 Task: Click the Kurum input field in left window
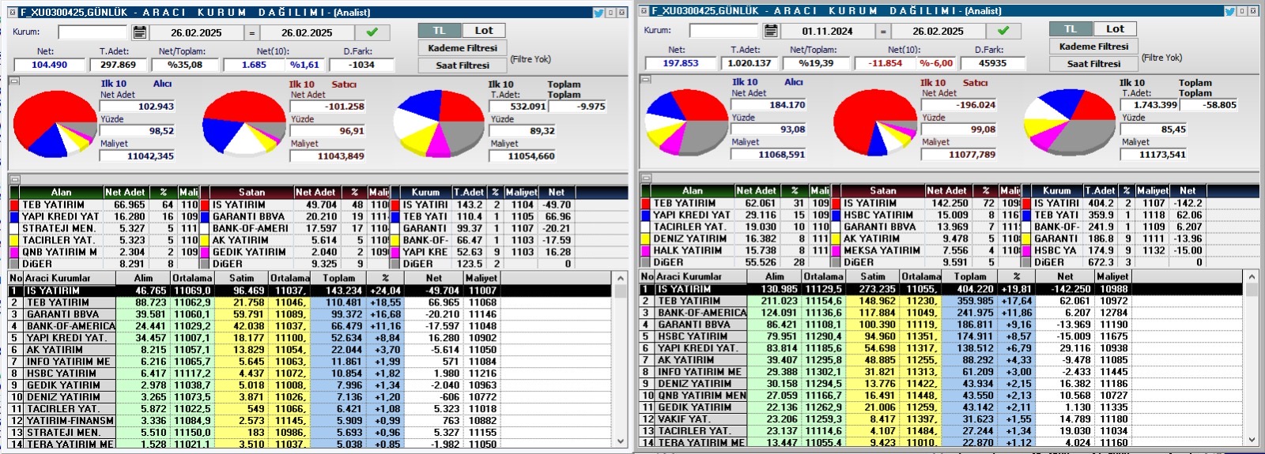(93, 32)
